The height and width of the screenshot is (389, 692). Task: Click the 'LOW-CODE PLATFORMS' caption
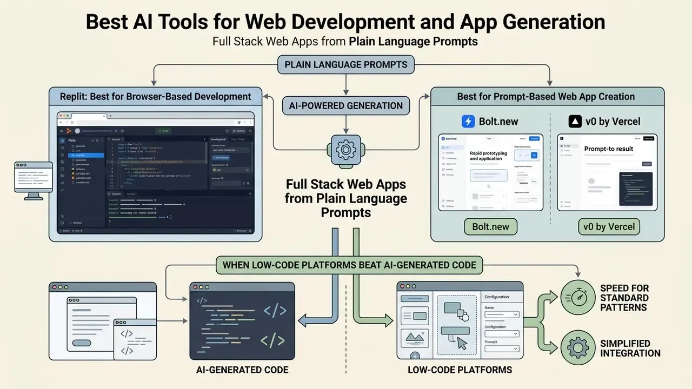(x=460, y=370)
